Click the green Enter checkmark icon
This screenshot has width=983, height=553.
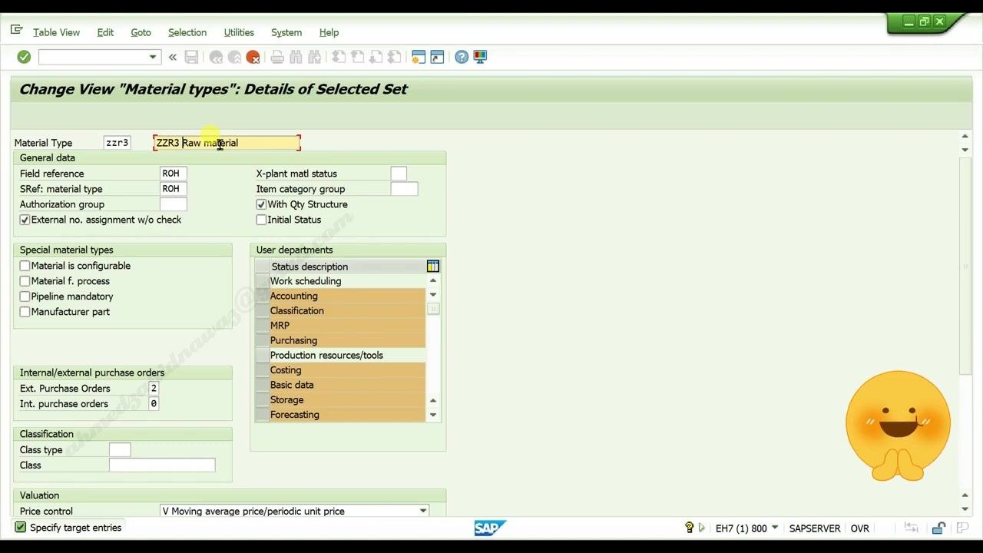point(24,57)
